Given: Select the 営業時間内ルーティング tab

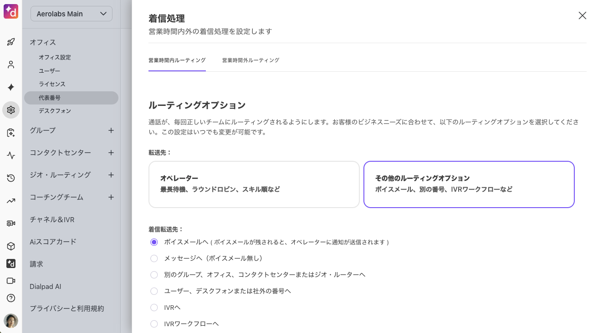Looking at the screenshot, I should click(177, 60).
